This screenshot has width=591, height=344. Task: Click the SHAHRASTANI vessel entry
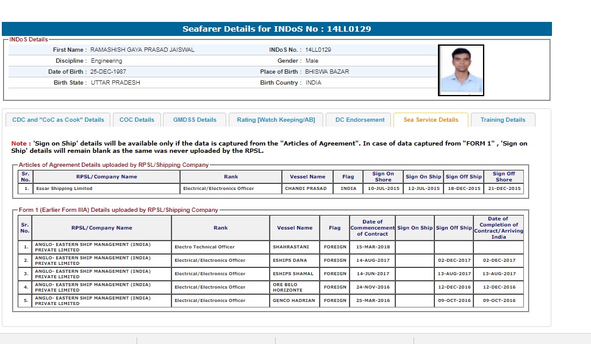(x=295, y=247)
